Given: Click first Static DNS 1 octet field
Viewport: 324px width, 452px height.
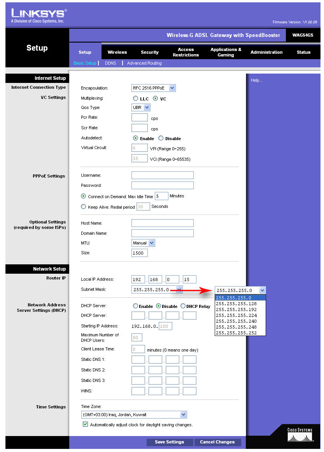Looking at the screenshot, I should pyautogui.click(x=138, y=359).
